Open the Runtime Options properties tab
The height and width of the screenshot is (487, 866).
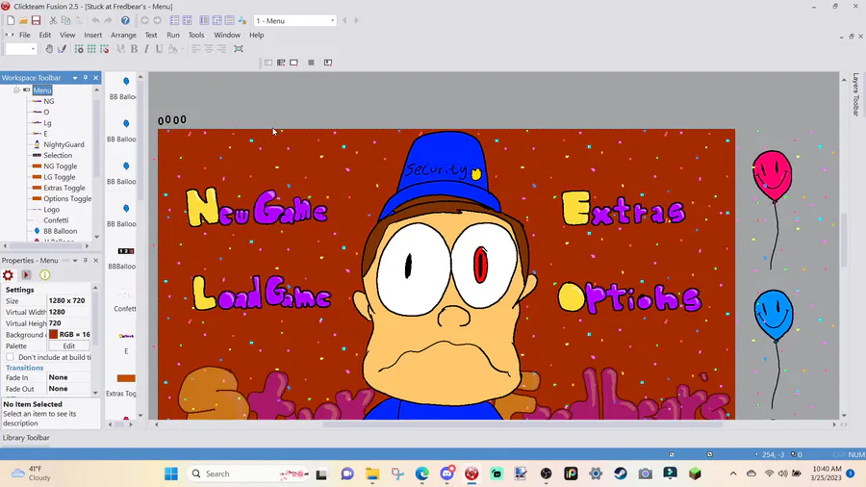click(x=26, y=275)
